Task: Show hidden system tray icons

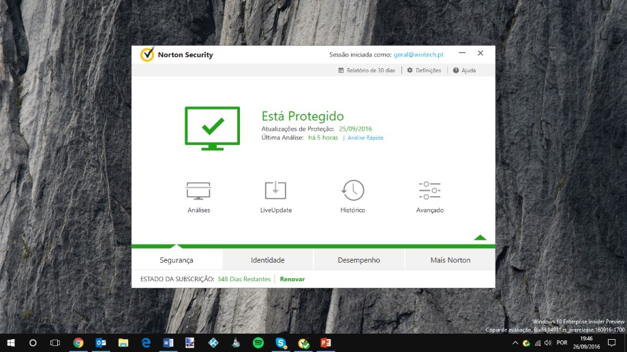Action: point(515,342)
